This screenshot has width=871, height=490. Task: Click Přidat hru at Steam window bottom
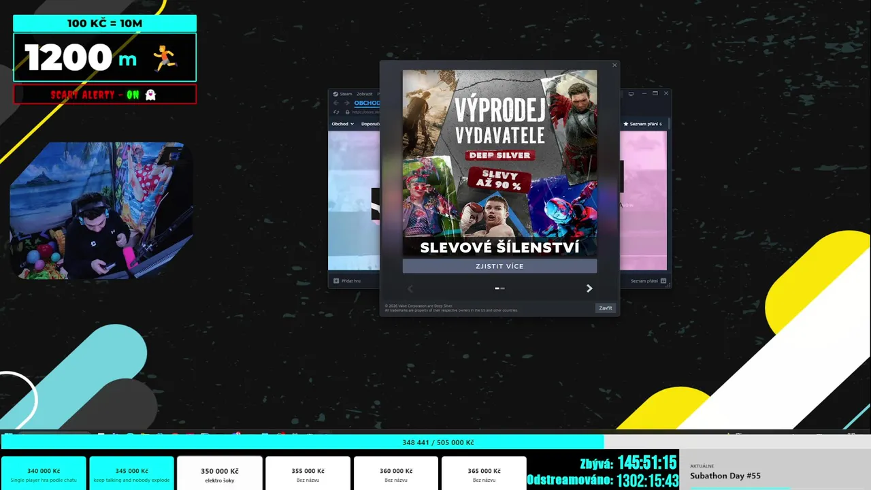pyautogui.click(x=347, y=281)
